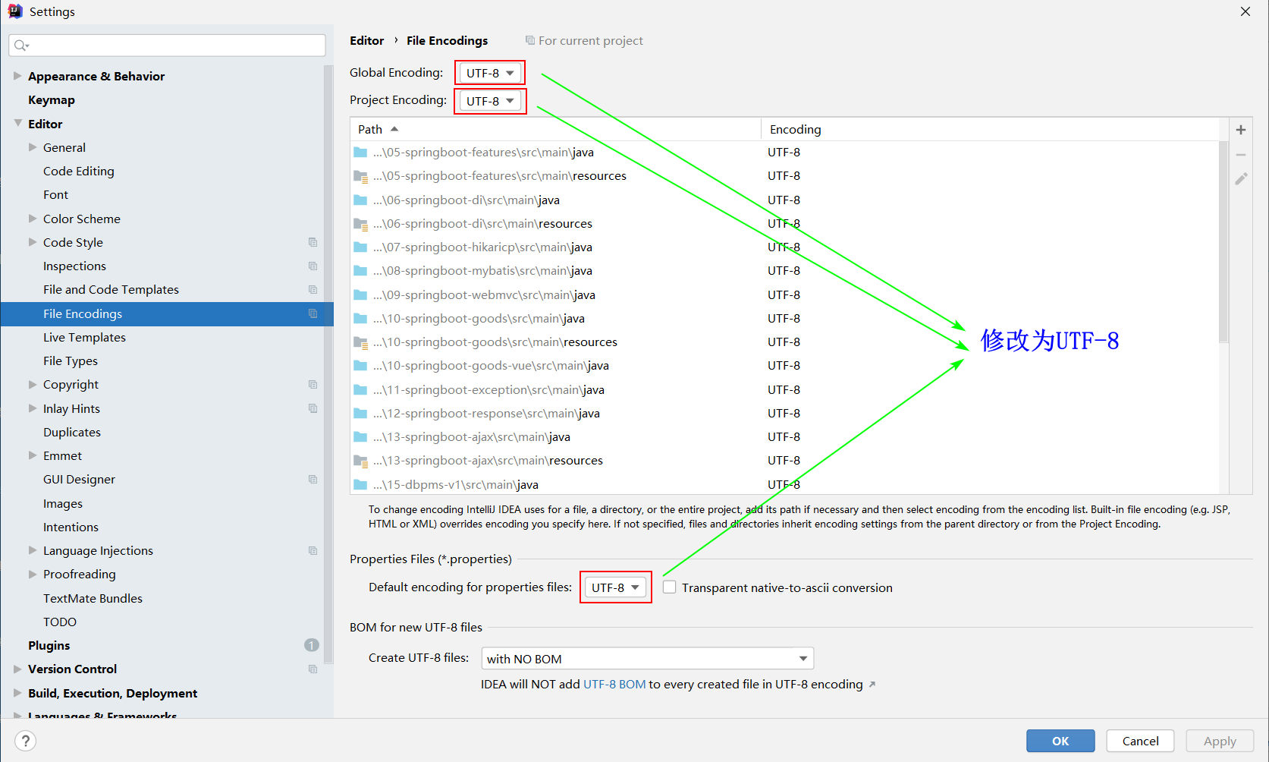This screenshot has height=762, width=1269.
Task: Click project-level icon beside File Encodings
Action: [x=313, y=313]
